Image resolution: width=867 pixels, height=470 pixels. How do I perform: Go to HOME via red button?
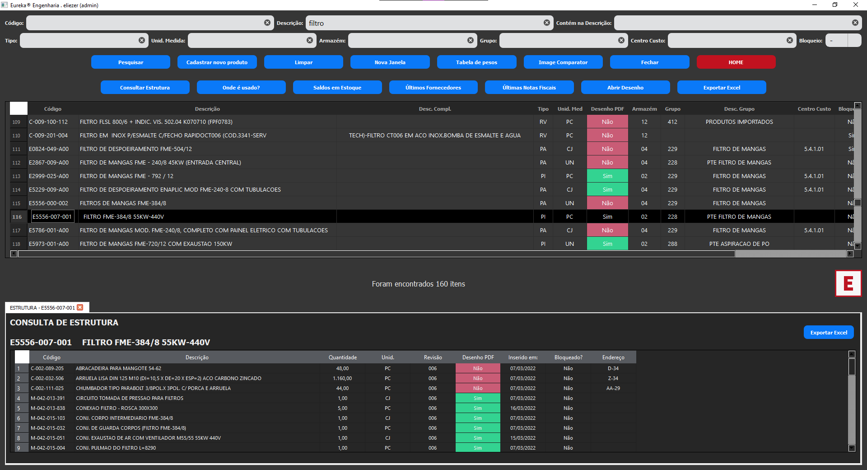[736, 62]
